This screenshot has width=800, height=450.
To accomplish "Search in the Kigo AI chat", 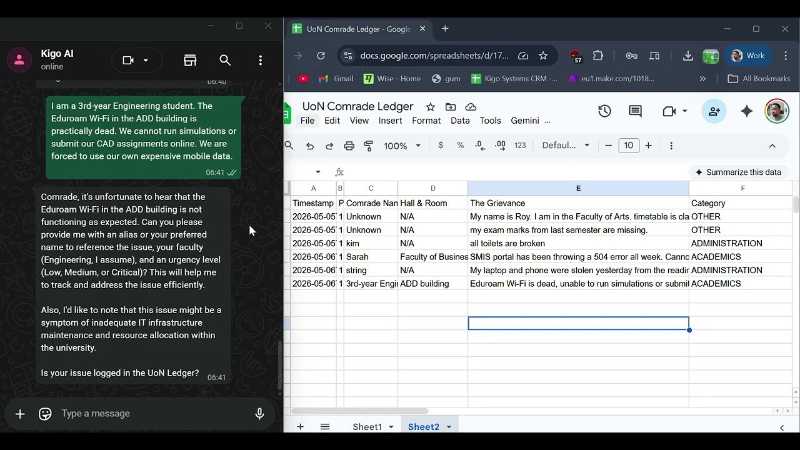I will click(x=225, y=60).
